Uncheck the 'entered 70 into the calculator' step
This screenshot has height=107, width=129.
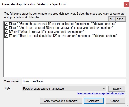pos(6,28)
